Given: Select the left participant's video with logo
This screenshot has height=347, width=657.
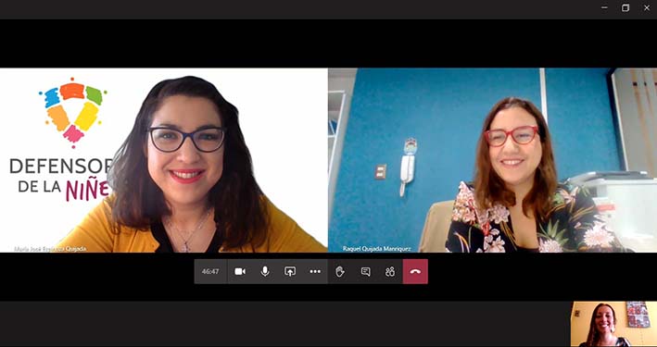Looking at the screenshot, I should coord(163,160).
